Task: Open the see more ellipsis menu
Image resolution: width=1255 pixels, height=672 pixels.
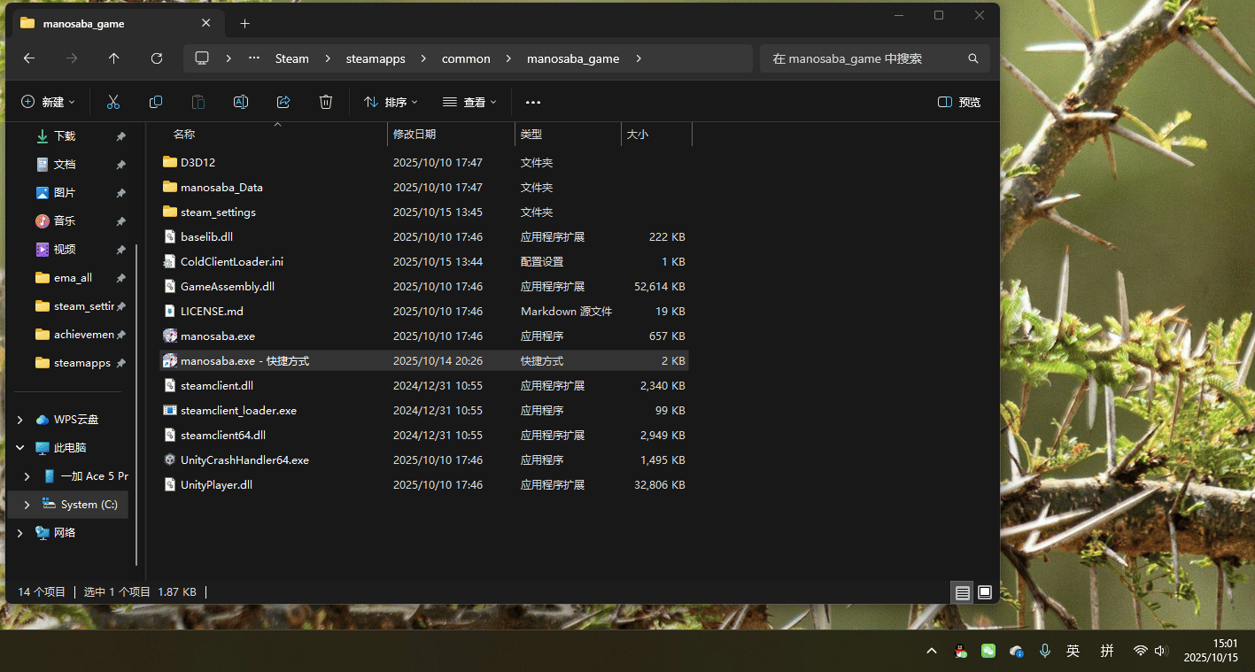Action: tap(532, 102)
